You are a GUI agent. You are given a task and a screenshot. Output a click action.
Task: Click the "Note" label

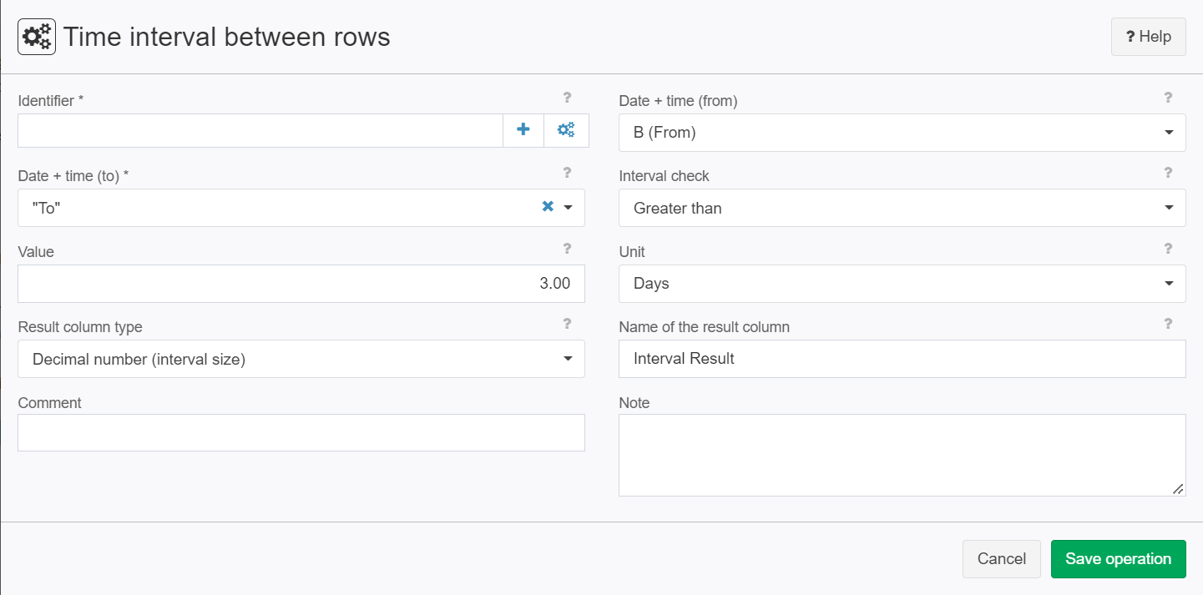coord(634,402)
